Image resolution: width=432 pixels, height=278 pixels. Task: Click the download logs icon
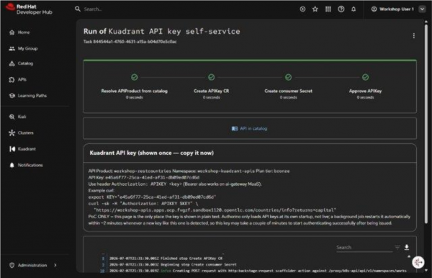407,248
